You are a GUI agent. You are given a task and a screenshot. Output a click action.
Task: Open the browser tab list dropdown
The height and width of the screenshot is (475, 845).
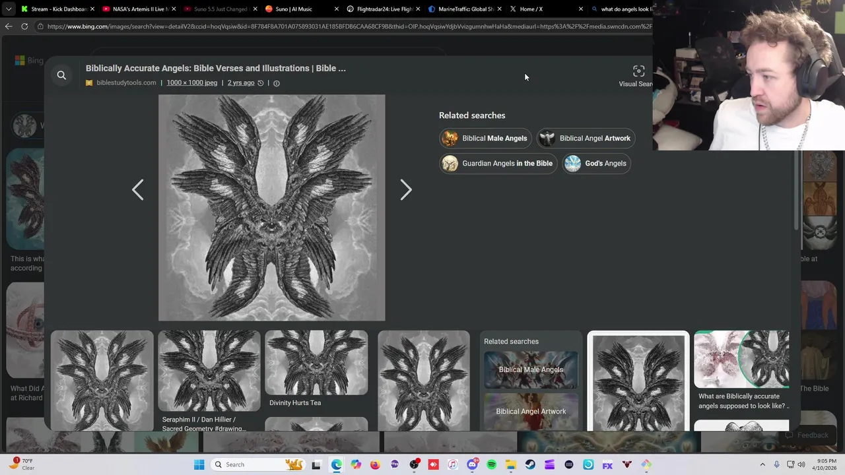click(x=8, y=9)
